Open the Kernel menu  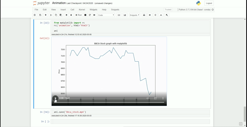[82, 10]
